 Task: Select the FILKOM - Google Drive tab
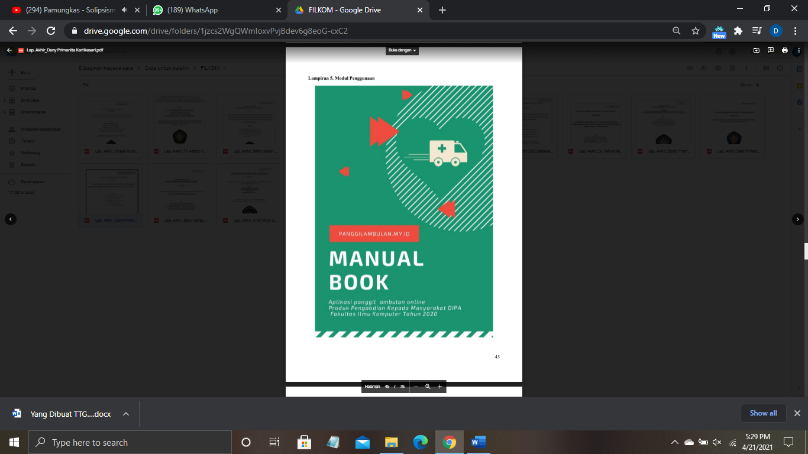tap(345, 10)
